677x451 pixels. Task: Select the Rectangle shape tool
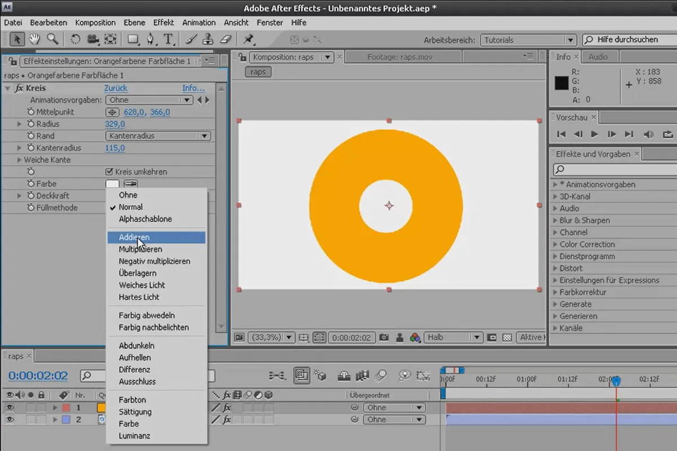tap(134, 39)
